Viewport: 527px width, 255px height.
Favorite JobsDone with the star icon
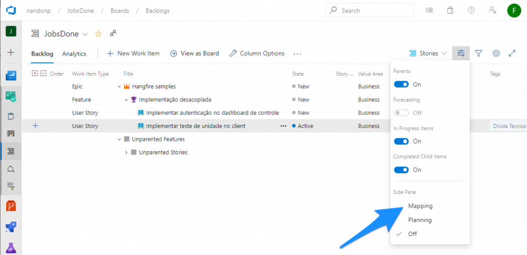98,33
